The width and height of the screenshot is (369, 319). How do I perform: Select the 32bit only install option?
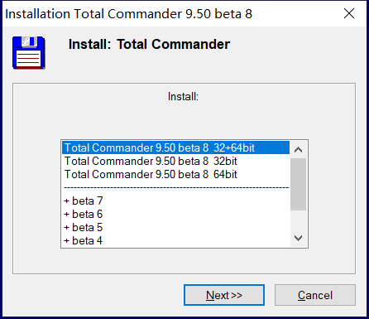(x=176, y=161)
